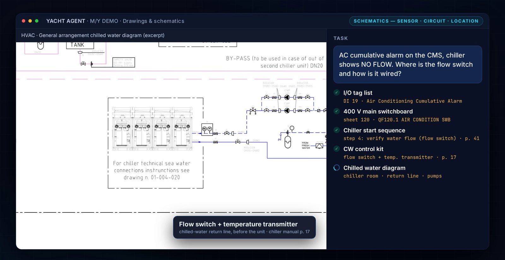This screenshot has height=260, width=505.
Task: Click the TANK box in the diagram
Action: [x=80, y=45]
